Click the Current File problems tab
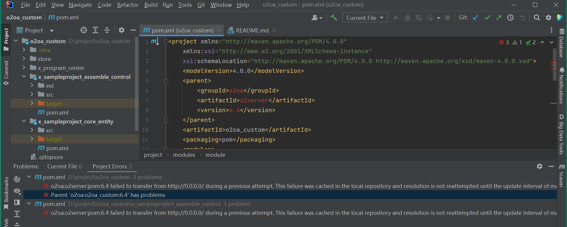567x227 pixels. (64, 166)
